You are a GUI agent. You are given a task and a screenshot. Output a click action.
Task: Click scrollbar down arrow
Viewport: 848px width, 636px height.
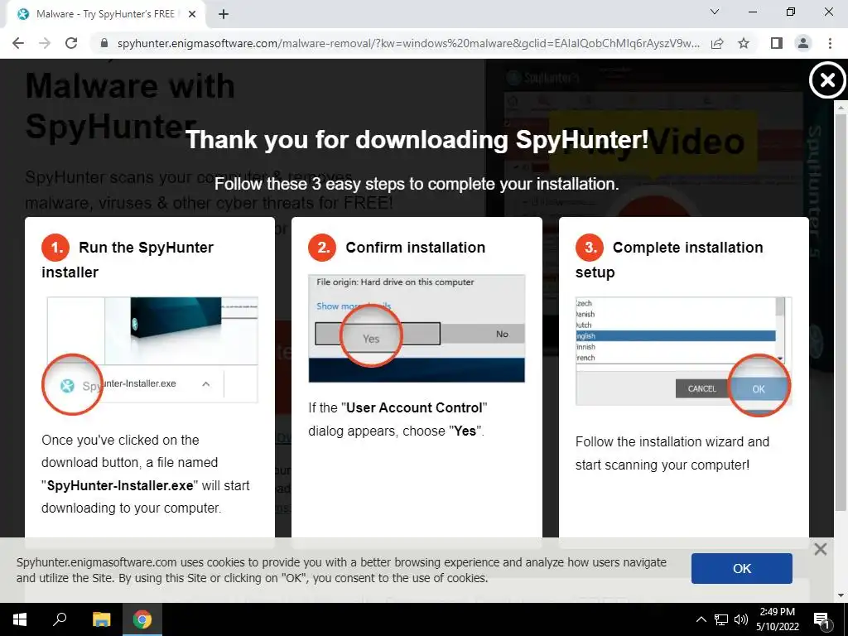[x=841, y=595]
